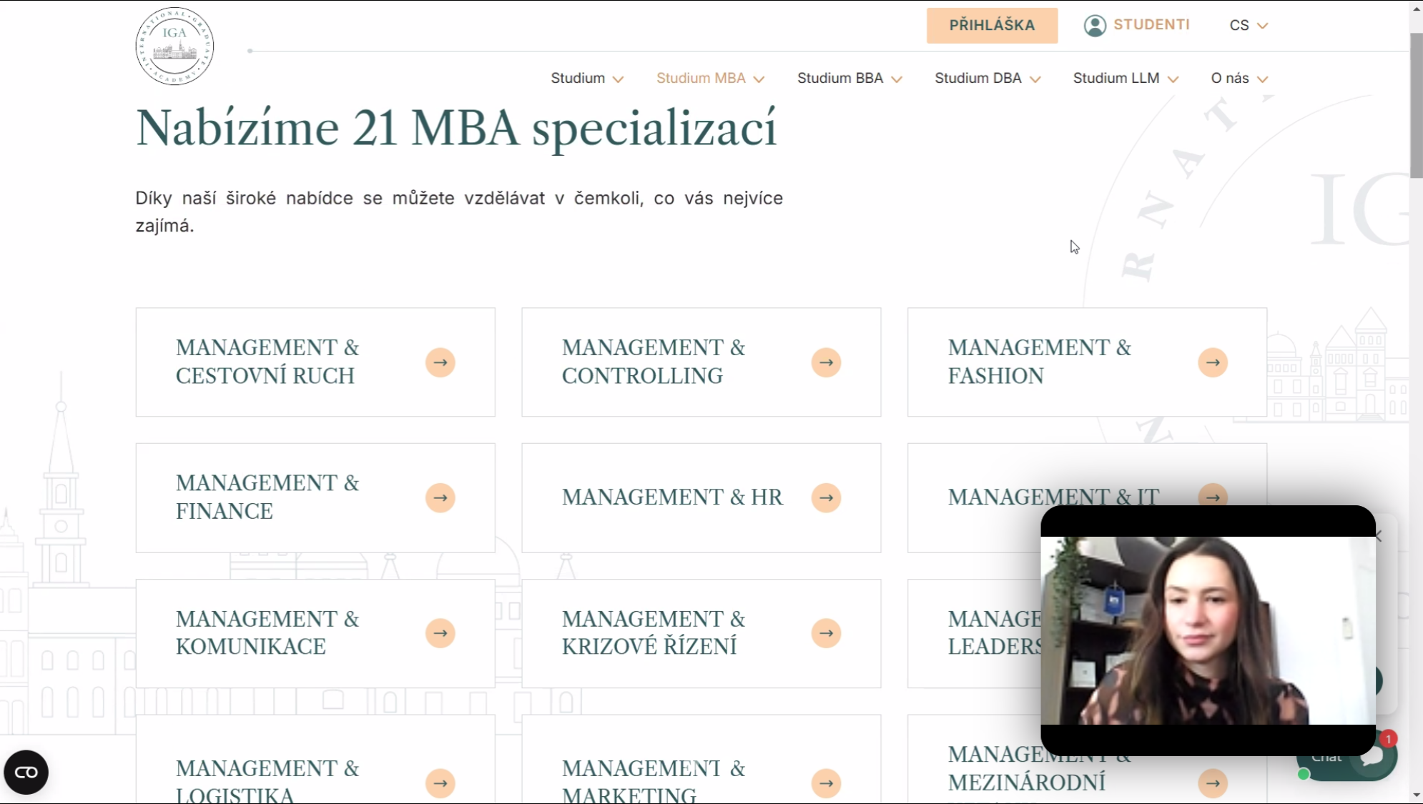Click the page vertical scrollbar thumb
This screenshot has width=1423, height=804.
tap(1416, 104)
